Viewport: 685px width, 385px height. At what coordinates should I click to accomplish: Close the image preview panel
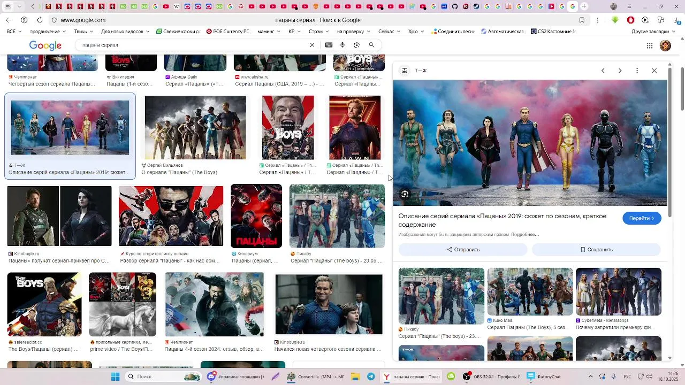(x=654, y=71)
